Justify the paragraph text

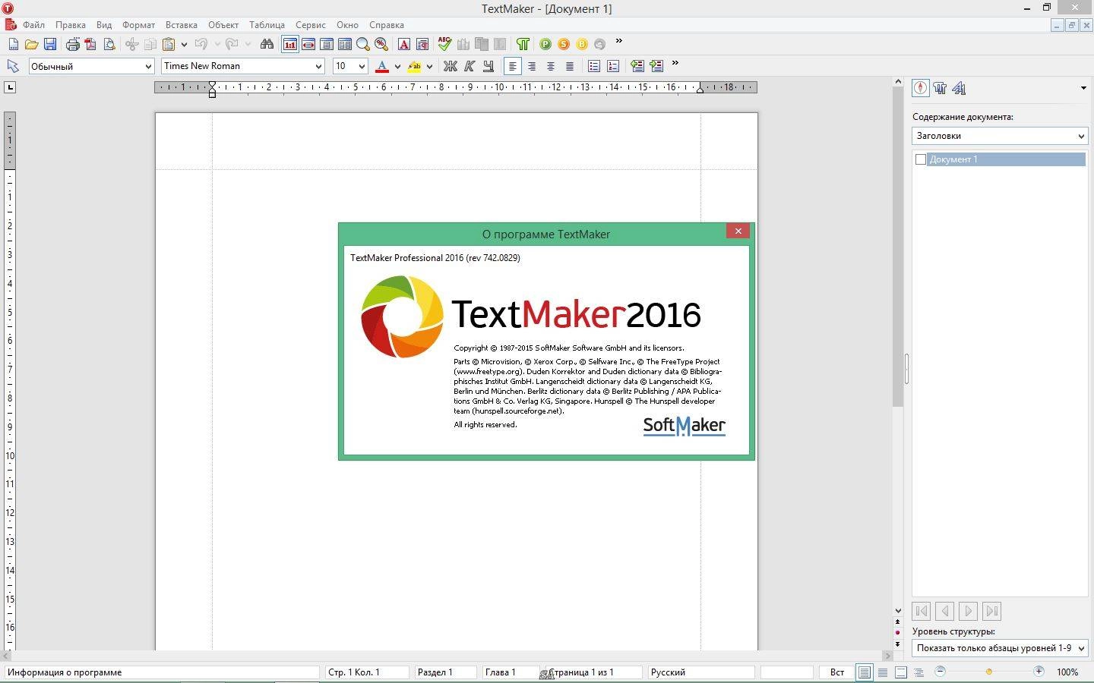[x=570, y=66]
